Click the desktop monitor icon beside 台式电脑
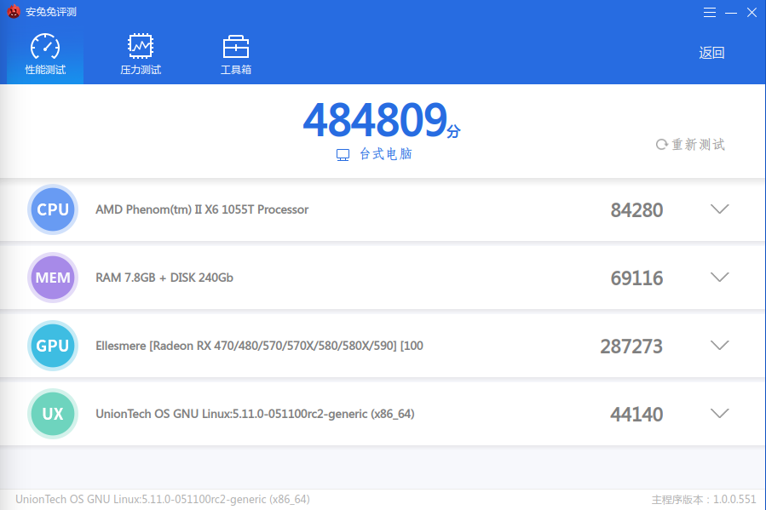Screen dimensions: 766x510 click(343, 155)
